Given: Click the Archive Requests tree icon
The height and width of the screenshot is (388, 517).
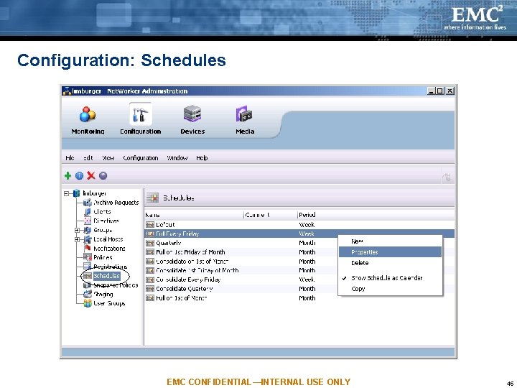Looking at the screenshot, I should tap(88, 202).
